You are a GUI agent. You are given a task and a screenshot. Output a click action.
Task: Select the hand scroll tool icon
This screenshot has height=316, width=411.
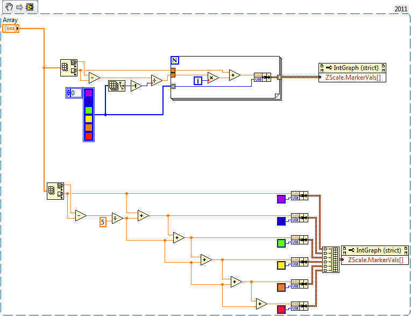(x=9, y=7)
